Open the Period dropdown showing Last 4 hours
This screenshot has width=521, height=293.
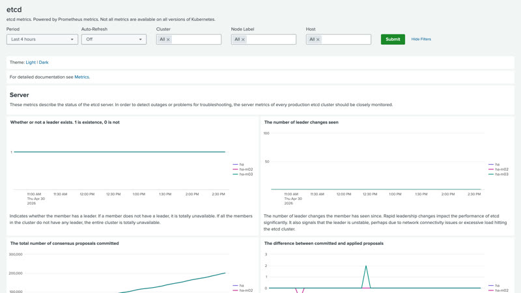click(42, 39)
